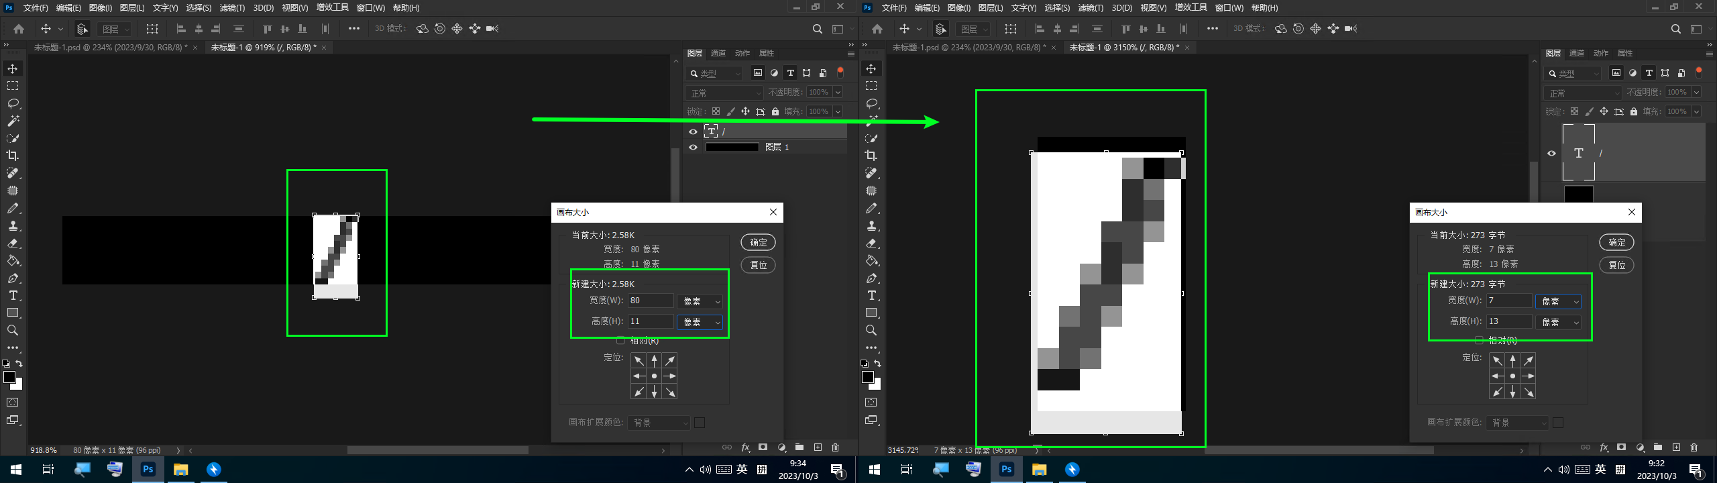Open the 滤镜(T) menu in left window
This screenshot has height=483, width=1717.
click(x=232, y=8)
